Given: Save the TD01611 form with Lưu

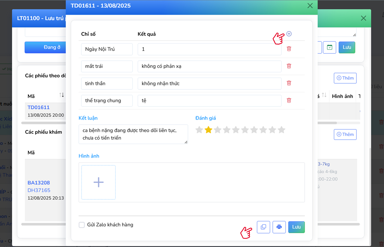Looking at the screenshot, I should 296,227.
